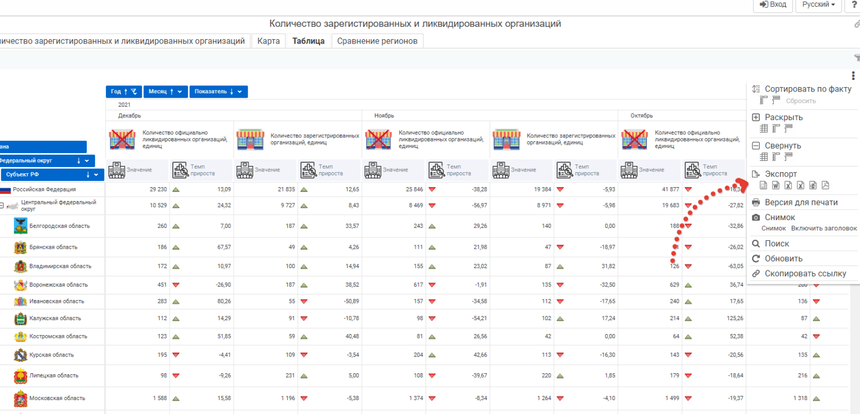Viewport: 860px width, 414px height.
Task: Click the Ивановская область row label
Action: pyautogui.click(x=57, y=301)
